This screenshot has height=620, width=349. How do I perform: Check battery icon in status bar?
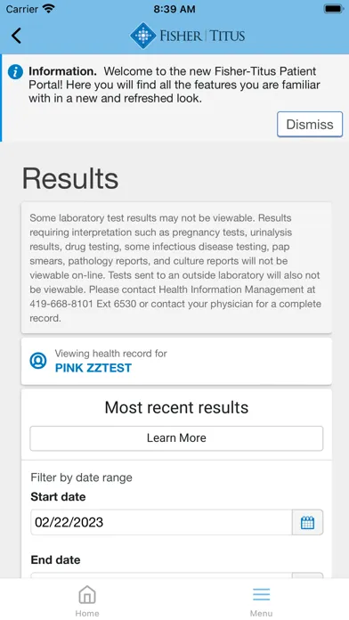pos(334,9)
